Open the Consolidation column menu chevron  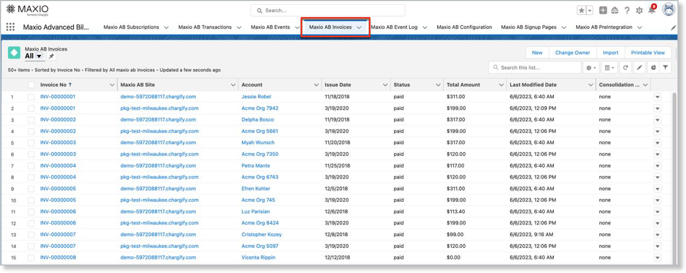pos(645,85)
